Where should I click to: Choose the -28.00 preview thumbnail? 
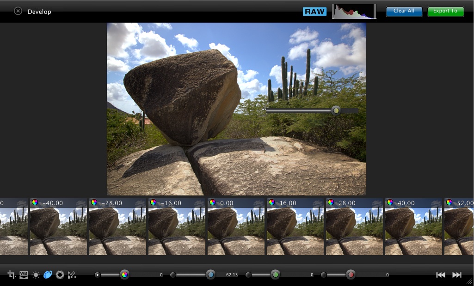[117, 226]
